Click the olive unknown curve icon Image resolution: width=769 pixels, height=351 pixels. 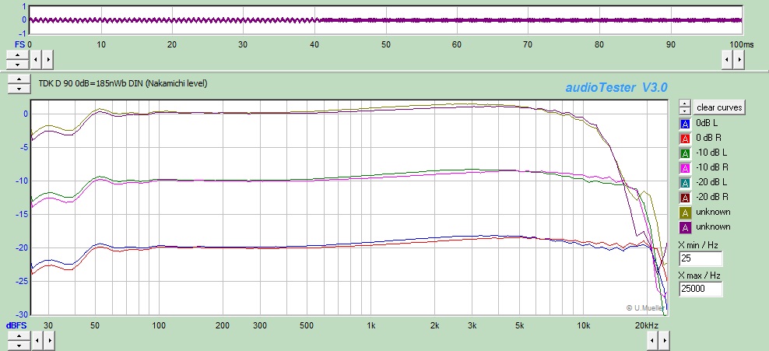(x=685, y=212)
